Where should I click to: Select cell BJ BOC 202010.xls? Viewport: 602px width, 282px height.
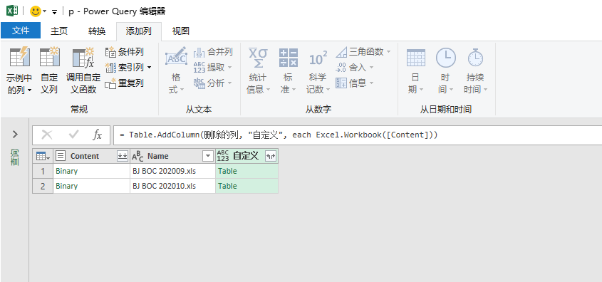173,186
